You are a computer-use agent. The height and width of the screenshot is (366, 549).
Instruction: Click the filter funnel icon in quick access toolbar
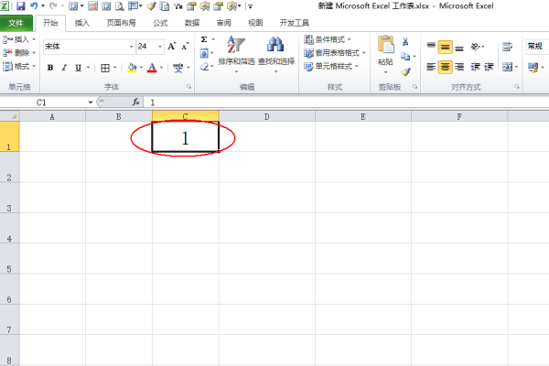pyautogui.click(x=178, y=6)
